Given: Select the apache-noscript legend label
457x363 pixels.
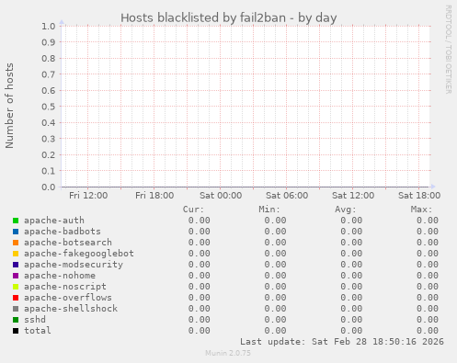Looking at the screenshot, I should tap(65, 287).
